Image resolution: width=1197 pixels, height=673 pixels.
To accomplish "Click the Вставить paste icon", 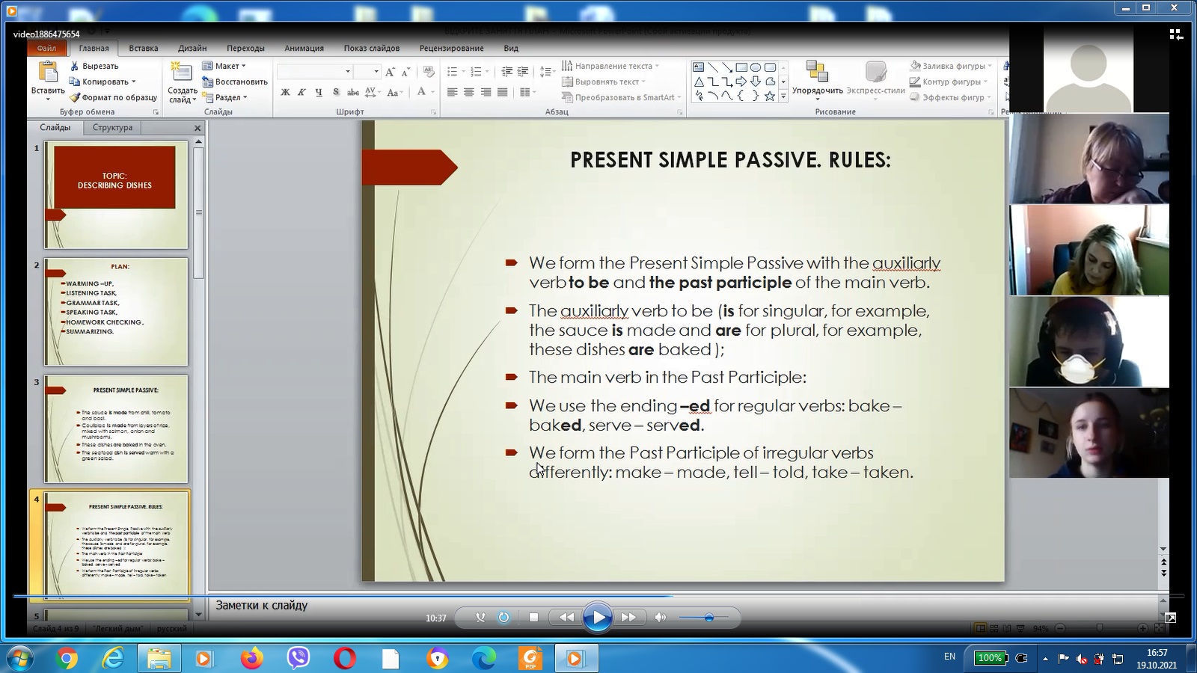I will 48,73.
